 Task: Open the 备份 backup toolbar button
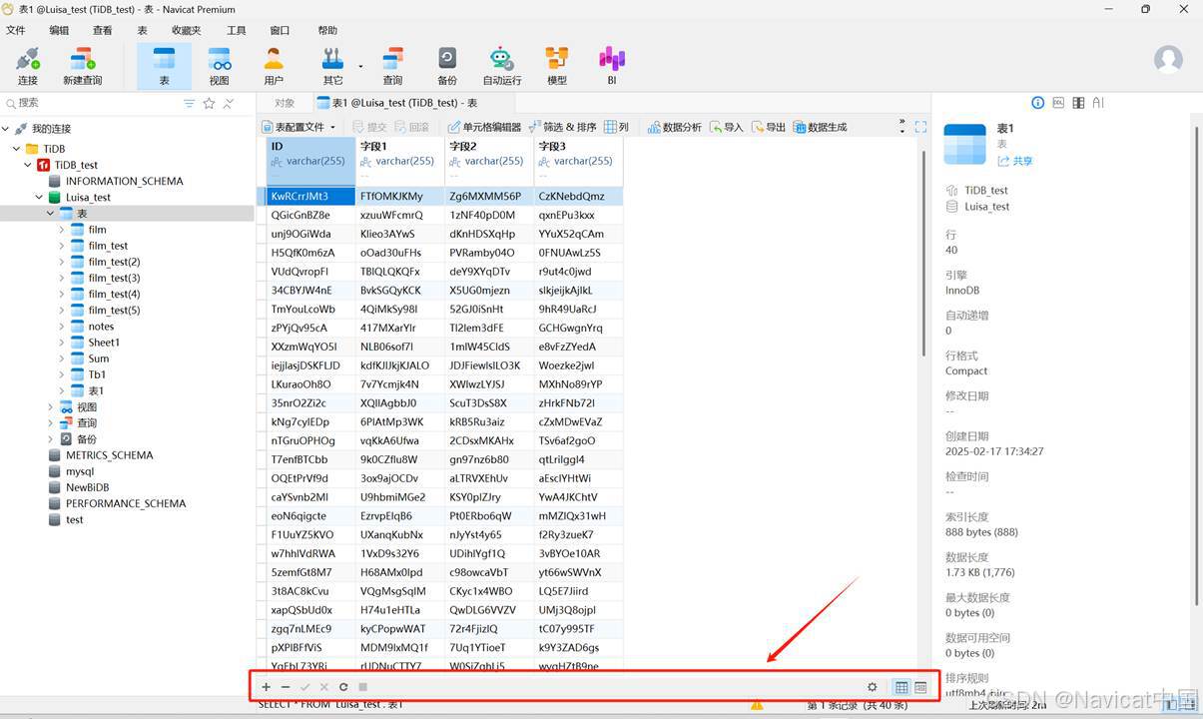click(x=447, y=66)
